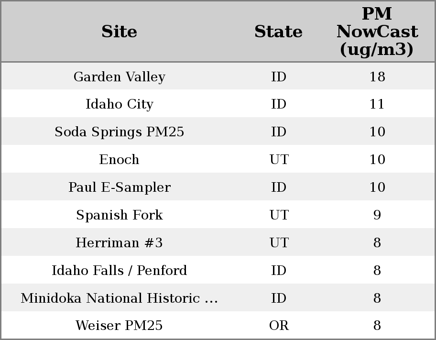The height and width of the screenshot is (340, 436).
Task: Select the Herriman #3 site
Action: (119, 243)
